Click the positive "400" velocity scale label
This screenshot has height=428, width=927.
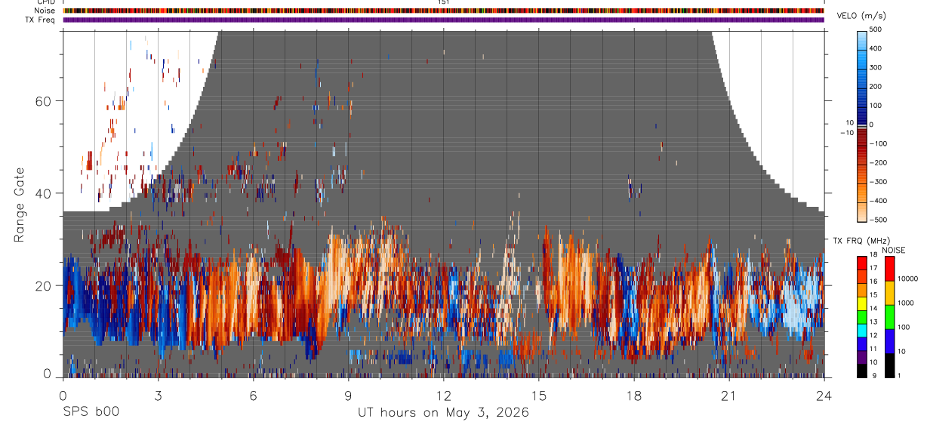(877, 48)
